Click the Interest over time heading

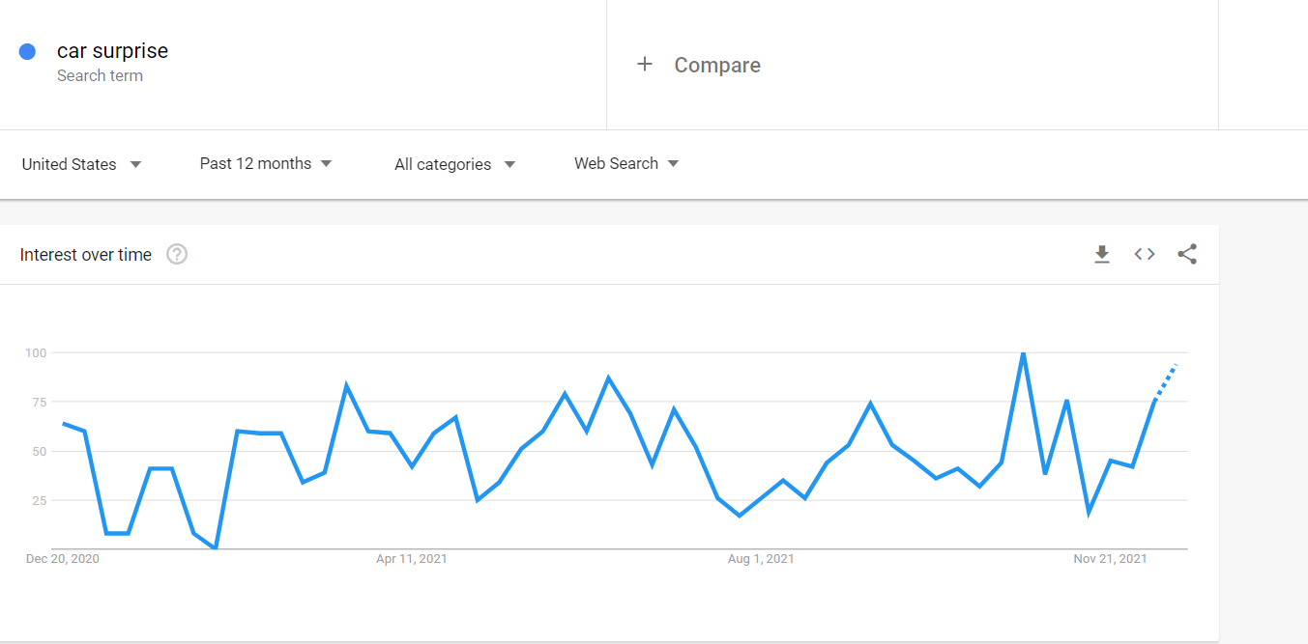pos(86,255)
